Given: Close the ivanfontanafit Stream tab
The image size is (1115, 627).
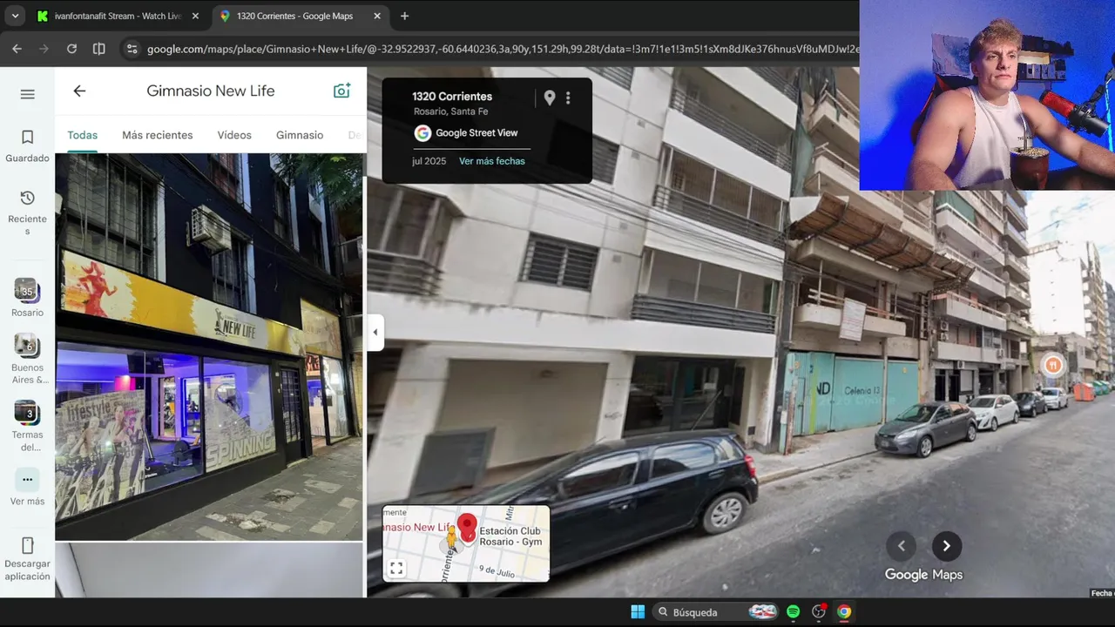Looking at the screenshot, I should tap(195, 16).
